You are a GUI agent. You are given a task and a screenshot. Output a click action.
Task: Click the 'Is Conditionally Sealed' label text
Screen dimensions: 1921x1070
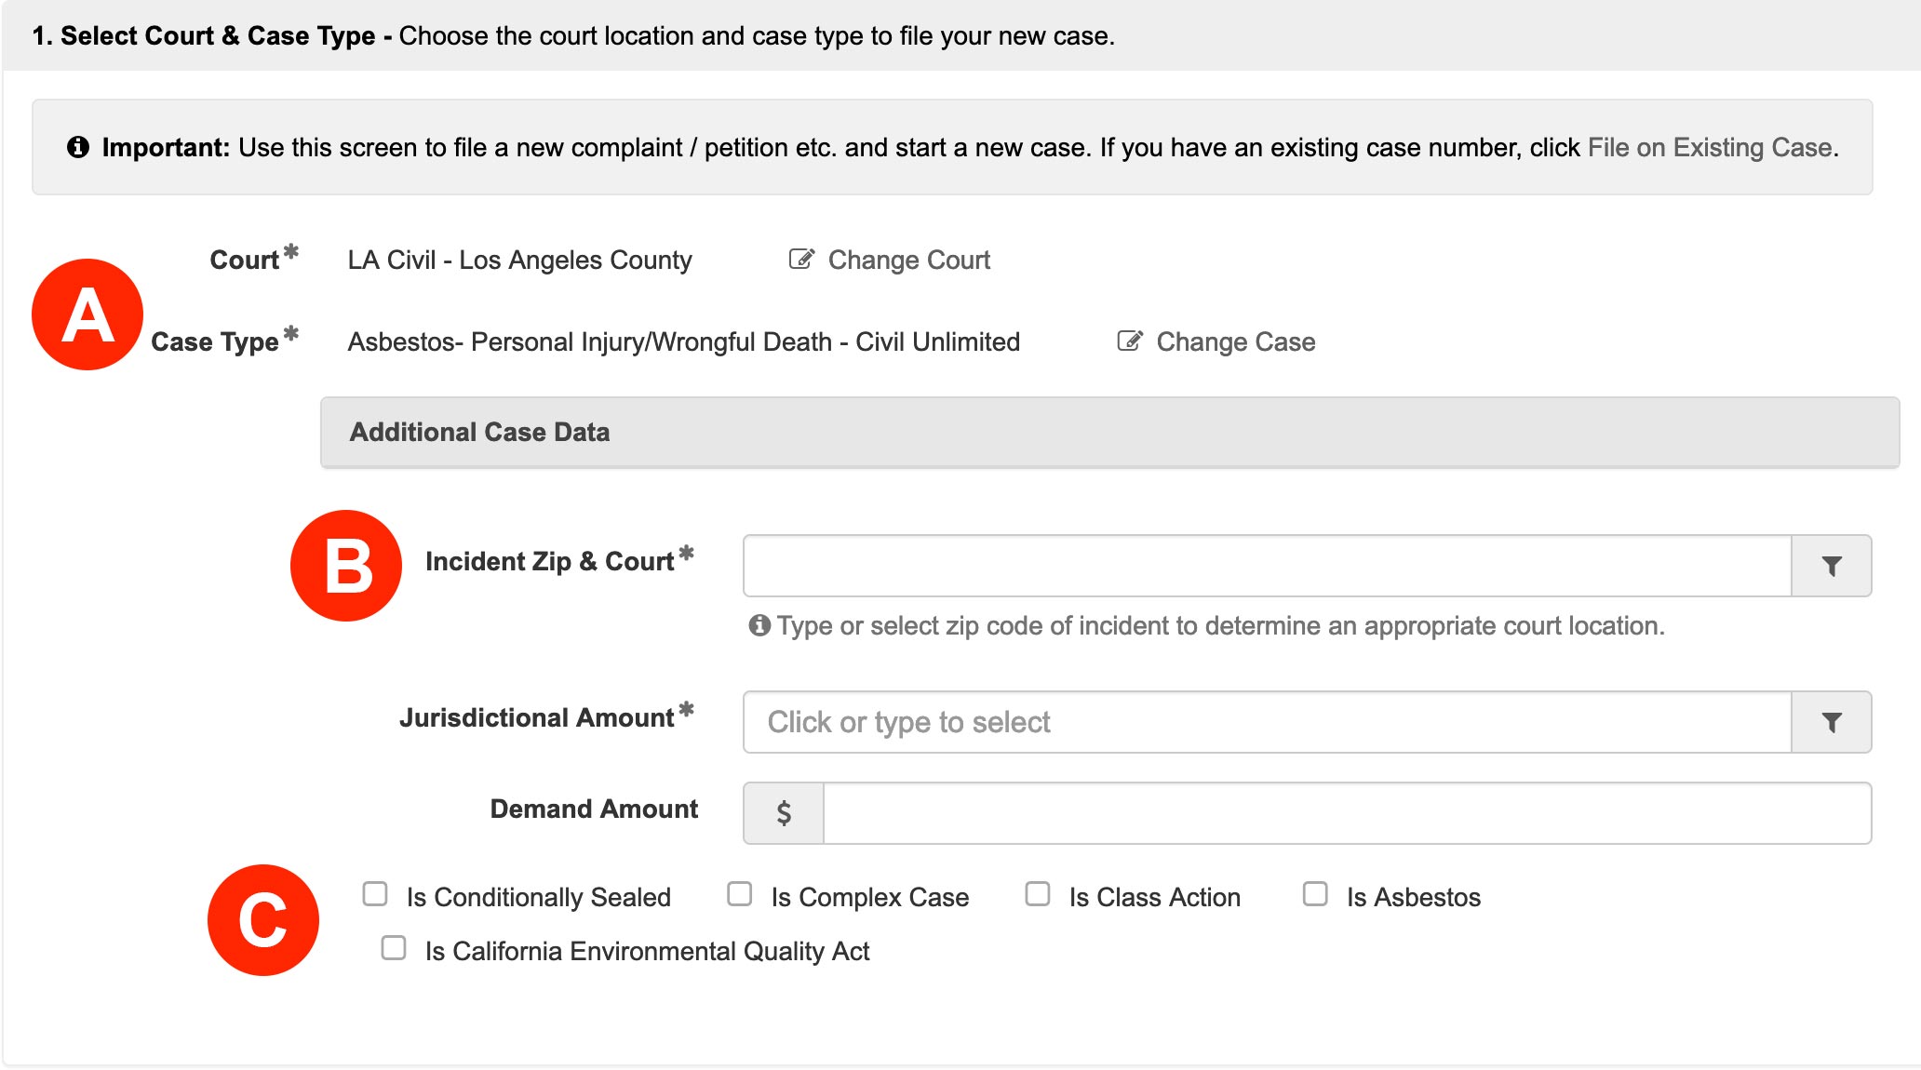tap(538, 898)
